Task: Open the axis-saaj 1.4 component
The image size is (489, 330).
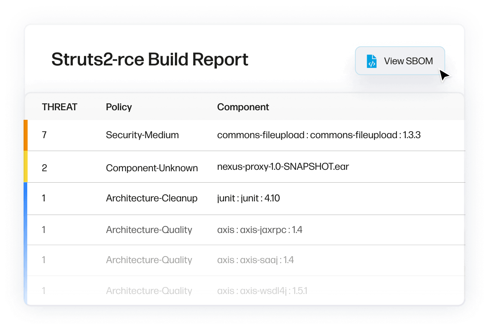Action: [255, 260]
